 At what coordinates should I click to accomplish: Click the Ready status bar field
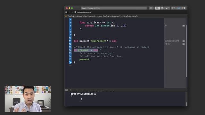(114, 8)
